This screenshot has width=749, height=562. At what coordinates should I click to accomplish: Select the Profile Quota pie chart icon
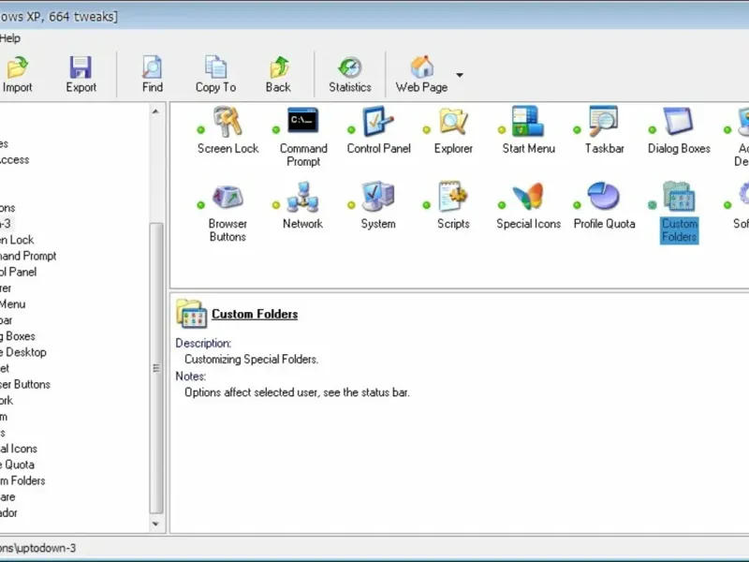click(604, 196)
